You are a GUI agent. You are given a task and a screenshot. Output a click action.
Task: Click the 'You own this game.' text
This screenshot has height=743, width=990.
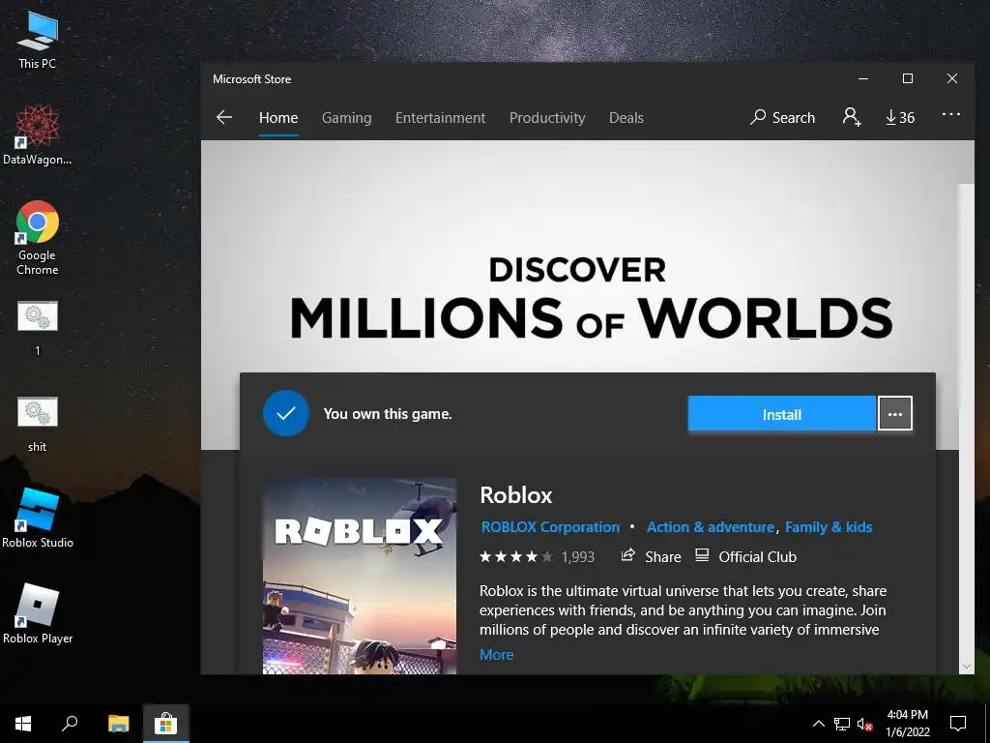388,414
